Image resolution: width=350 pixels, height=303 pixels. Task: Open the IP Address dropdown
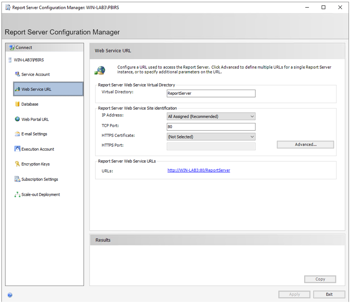[211, 116]
